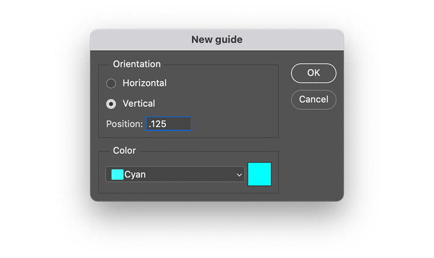434x258 pixels.
Task: Select the Vertical orientation radio button
Action: pos(111,104)
